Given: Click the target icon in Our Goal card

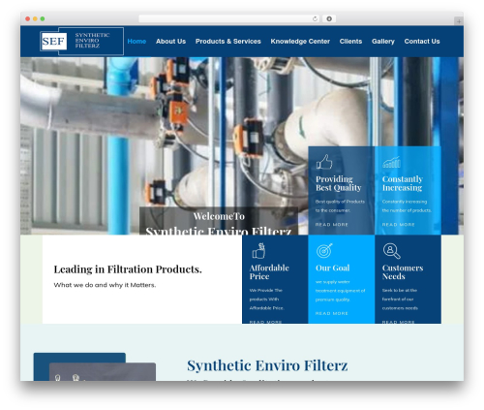Looking at the screenshot, I should (324, 251).
